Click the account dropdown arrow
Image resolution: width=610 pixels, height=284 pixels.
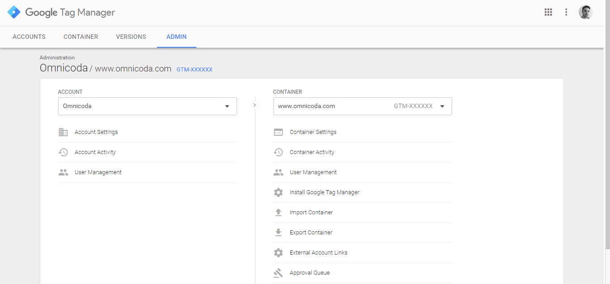coord(227,106)
